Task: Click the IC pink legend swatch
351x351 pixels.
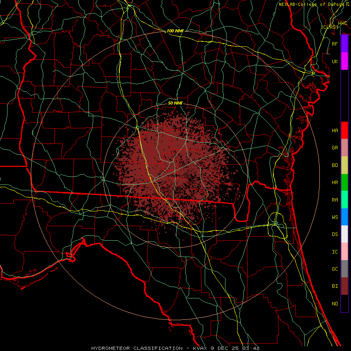Action: click(x=344, y=252)
